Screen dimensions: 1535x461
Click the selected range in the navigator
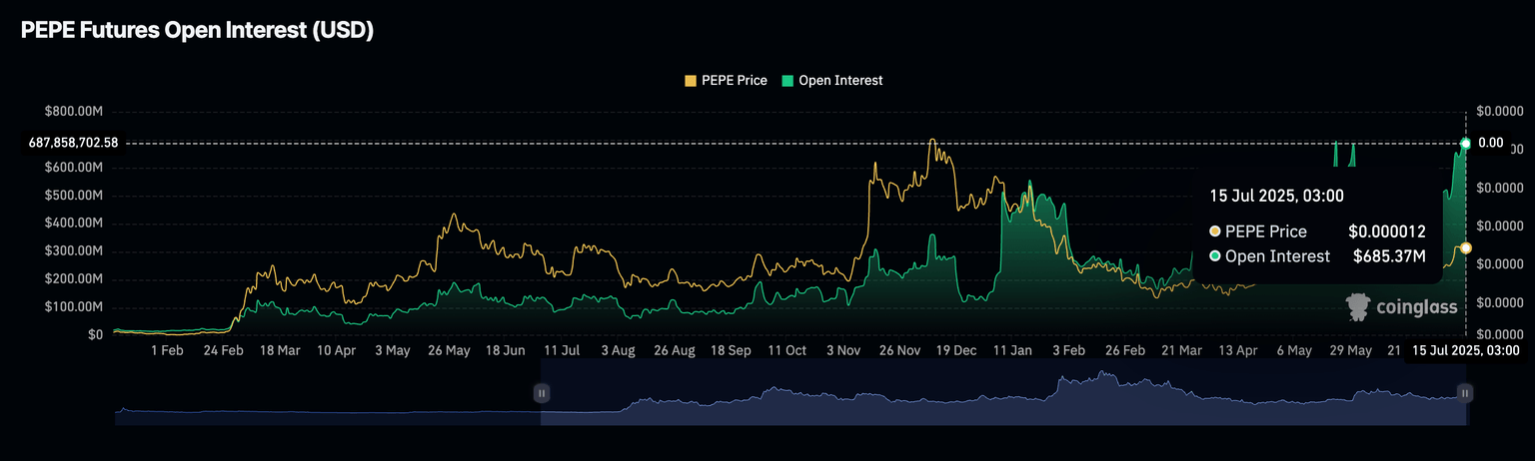999,394
